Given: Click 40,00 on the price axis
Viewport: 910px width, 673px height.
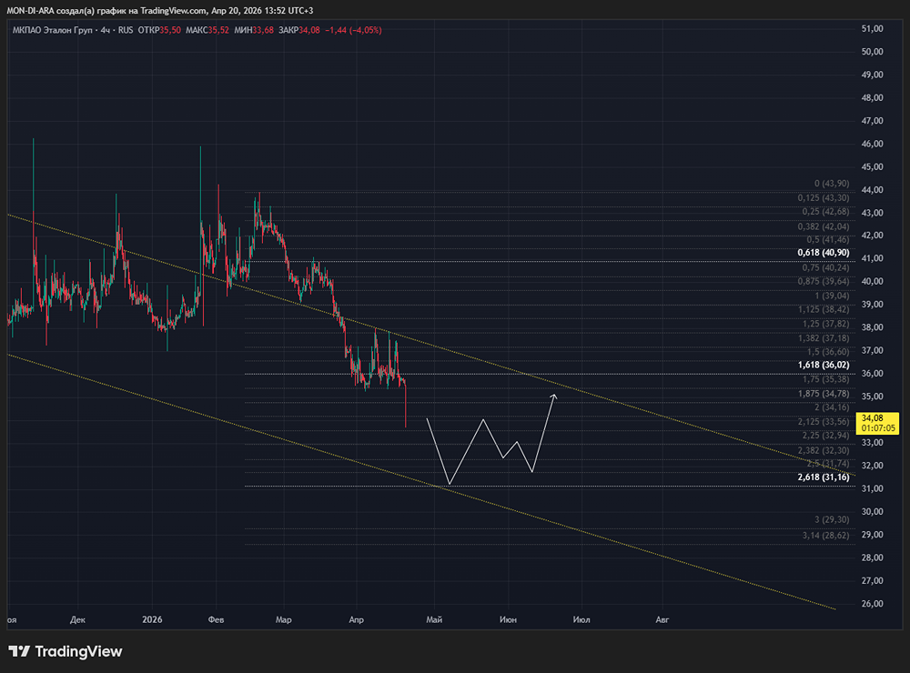Looking at the screenshot, I should click(x=873, y=281).
